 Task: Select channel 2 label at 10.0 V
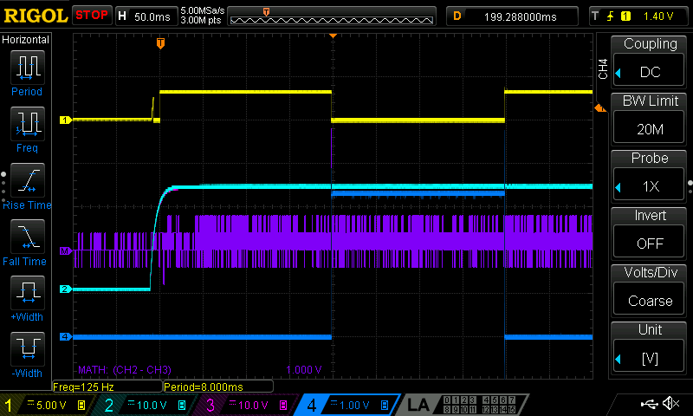(145, 405)
